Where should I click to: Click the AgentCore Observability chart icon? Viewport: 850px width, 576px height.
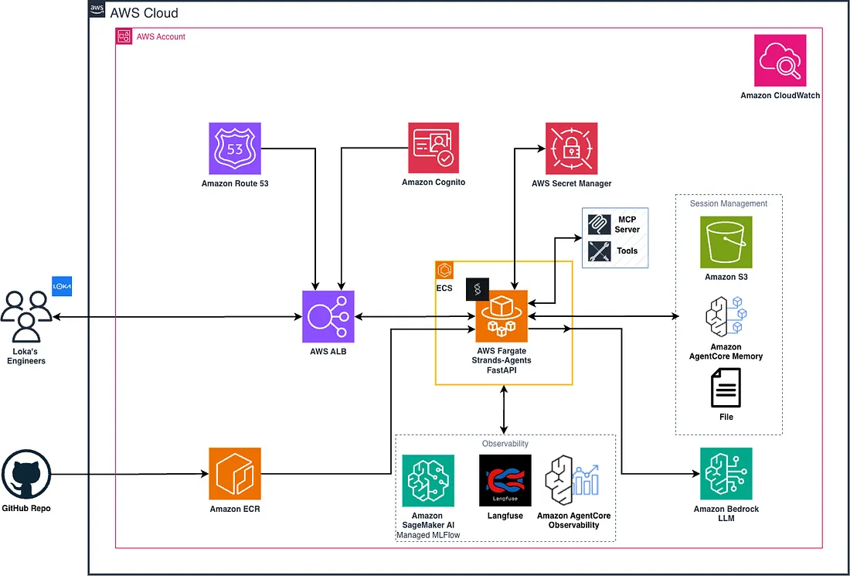click(573, 480)
